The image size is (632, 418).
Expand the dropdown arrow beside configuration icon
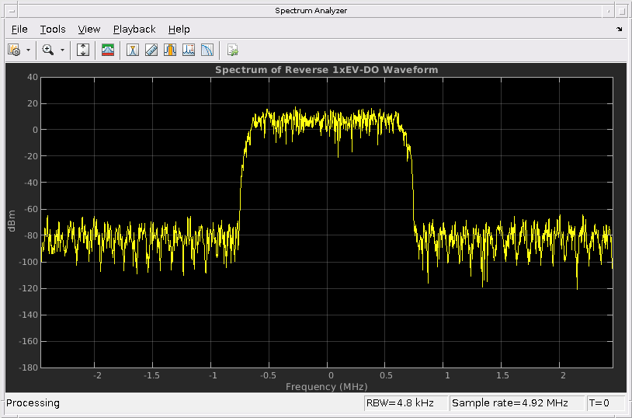coord(29,51)
